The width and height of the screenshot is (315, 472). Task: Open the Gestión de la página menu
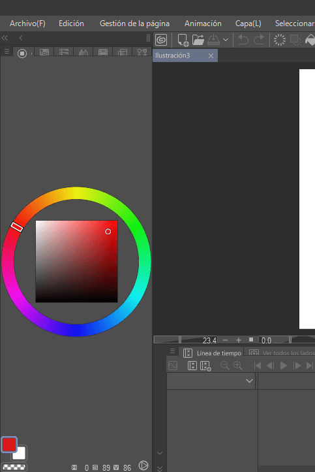[x=134, y=24]
